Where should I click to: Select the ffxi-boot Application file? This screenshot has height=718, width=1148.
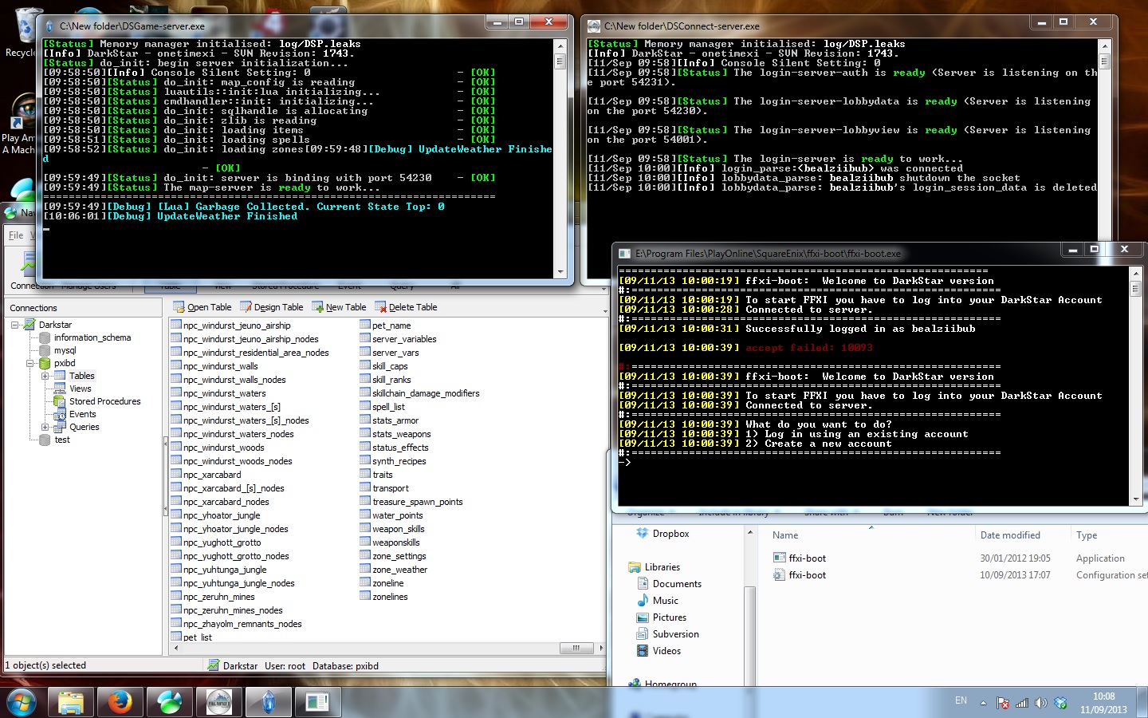[x=807, y=558]
